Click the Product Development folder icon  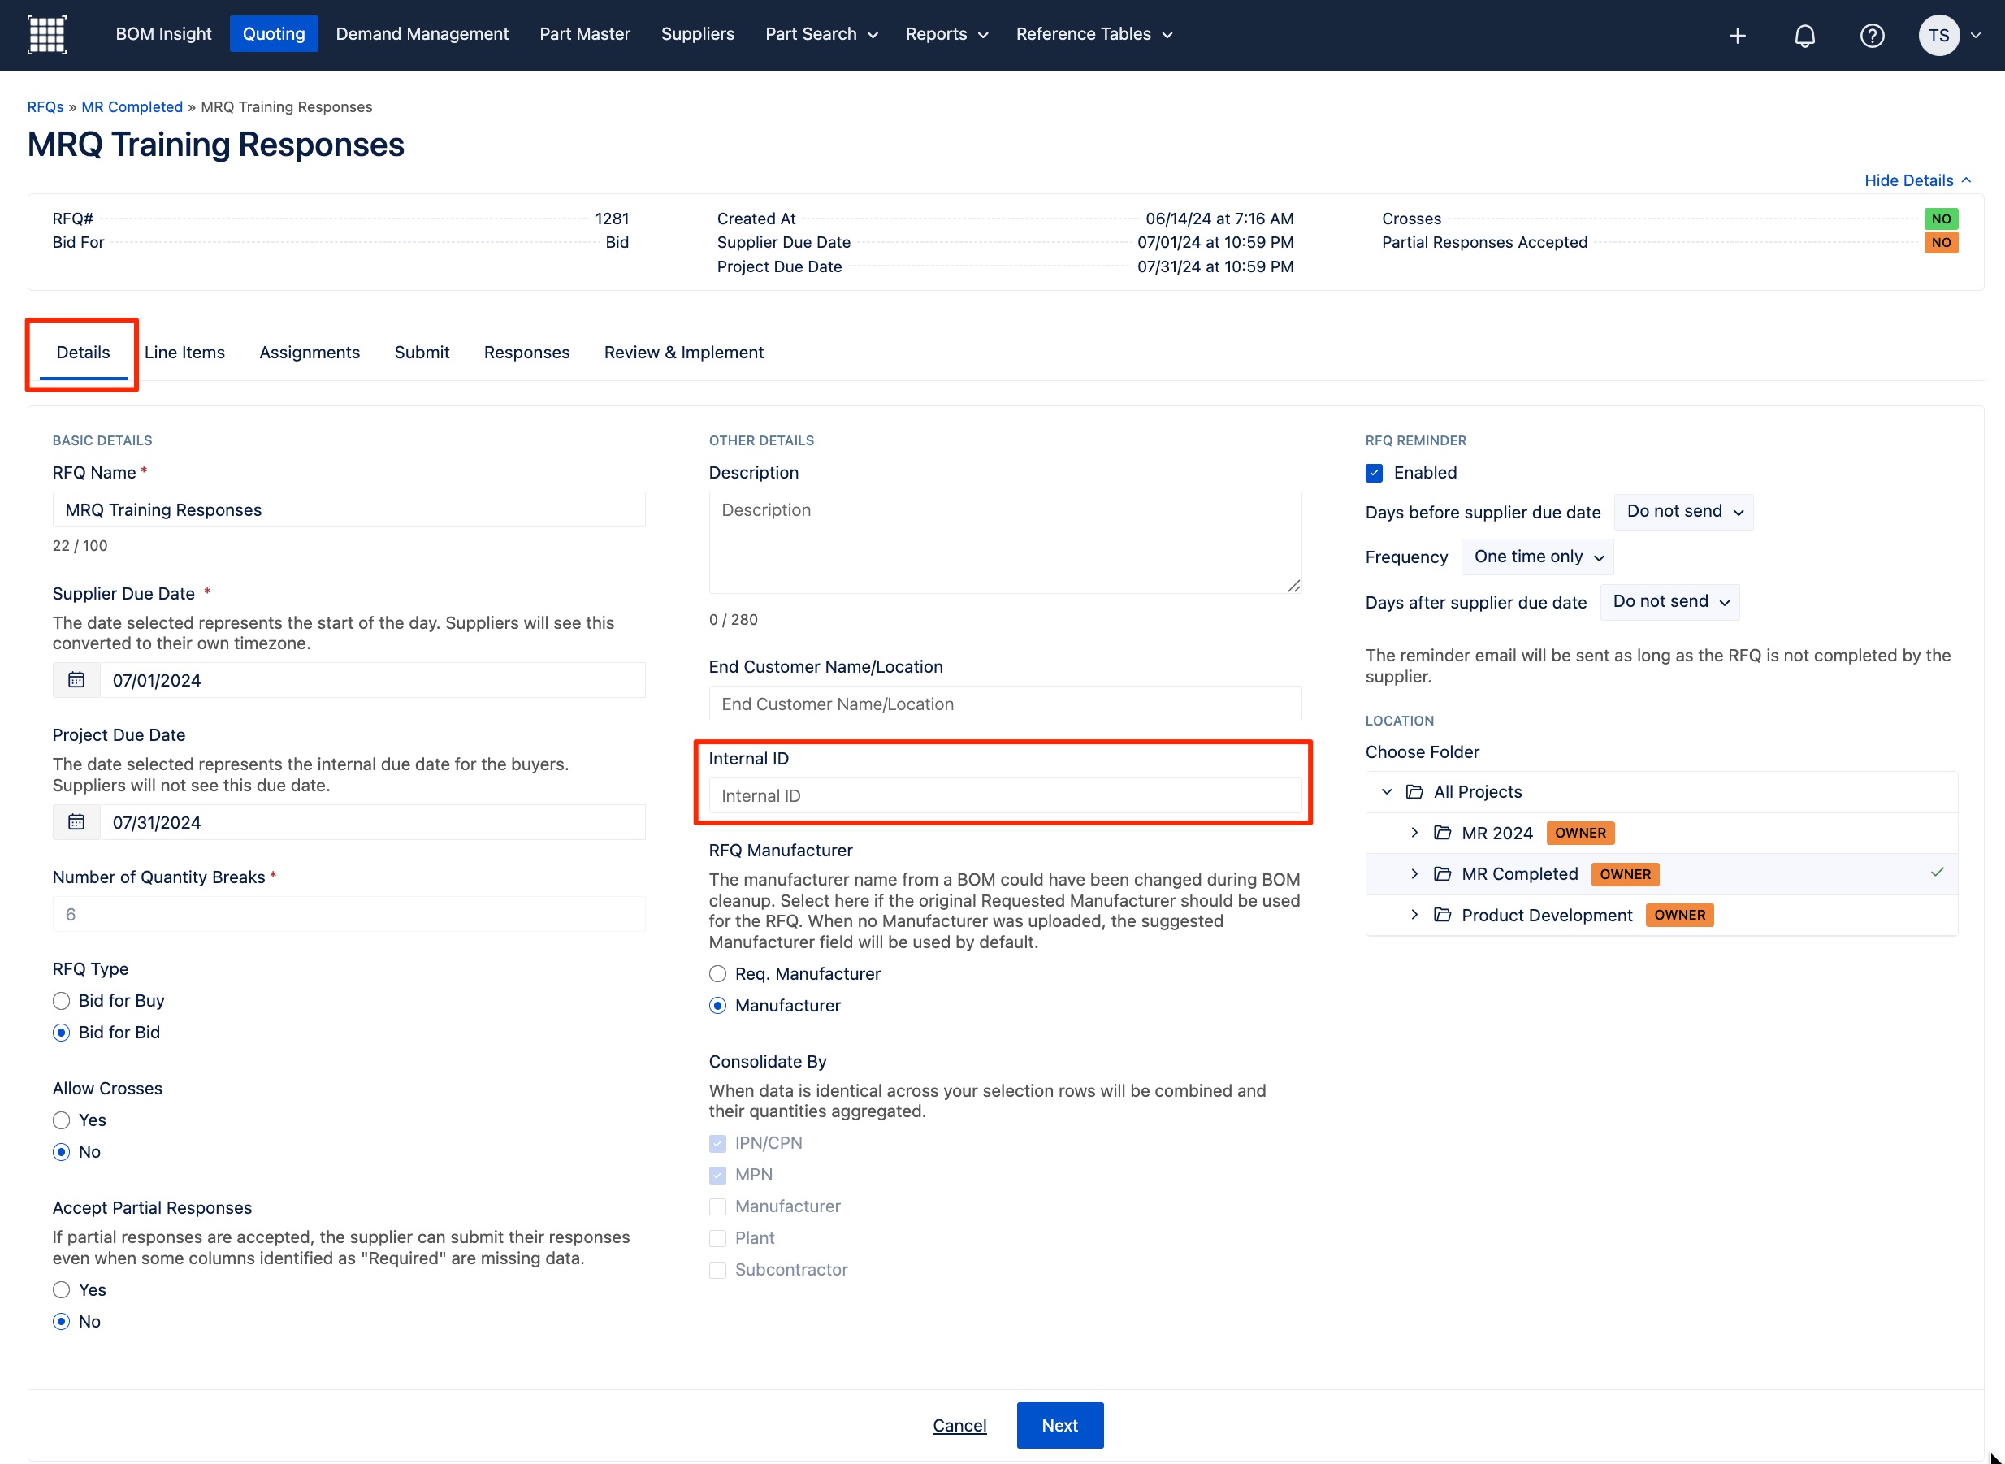(x=1442, y=915)
